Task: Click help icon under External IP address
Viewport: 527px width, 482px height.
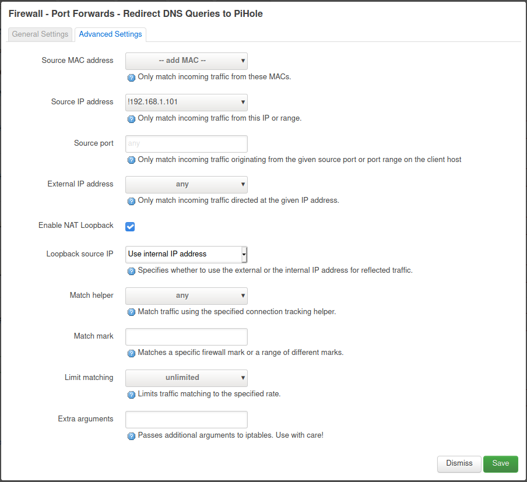Action: [131, 201]
